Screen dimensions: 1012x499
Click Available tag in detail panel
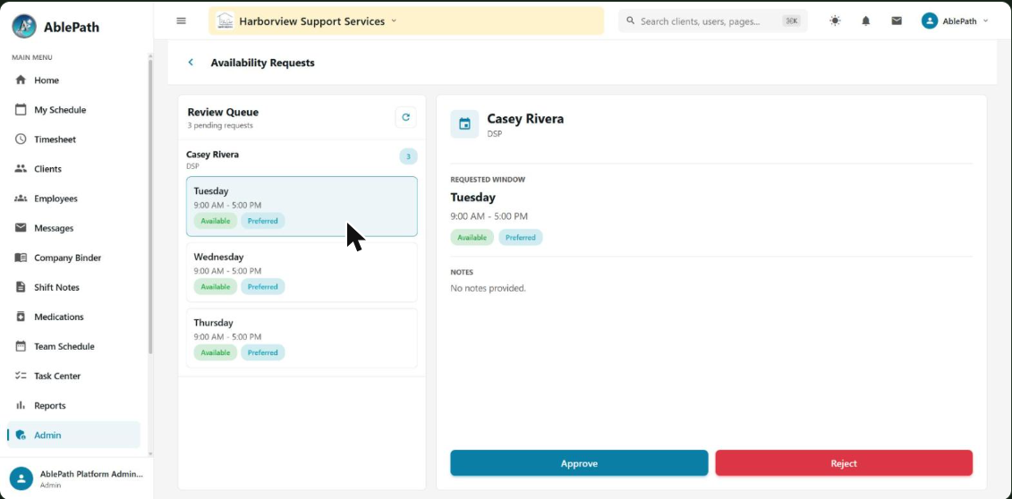[472, 237]
